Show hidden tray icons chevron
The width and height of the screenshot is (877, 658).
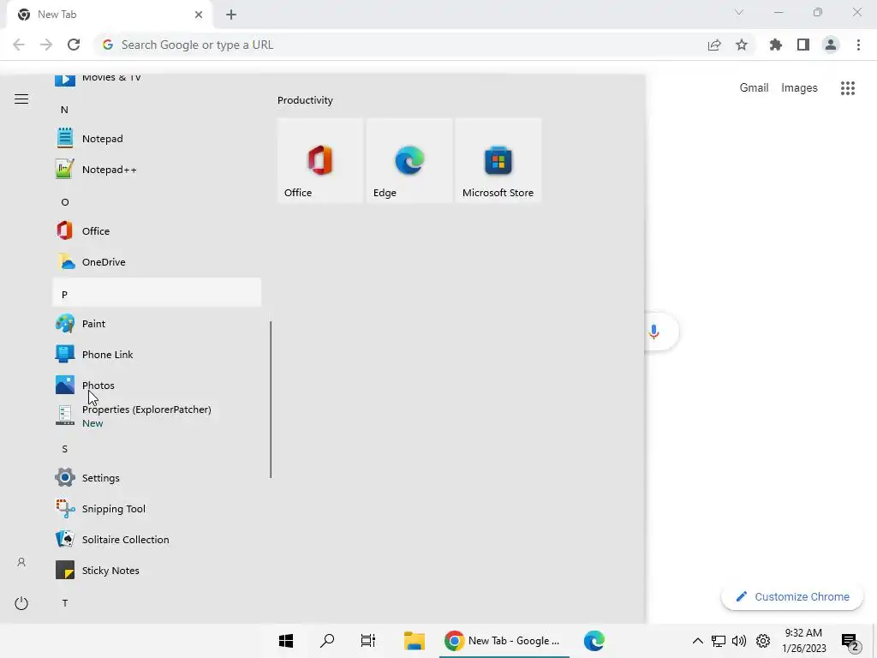pyautogui.click(x=697, y=641)
